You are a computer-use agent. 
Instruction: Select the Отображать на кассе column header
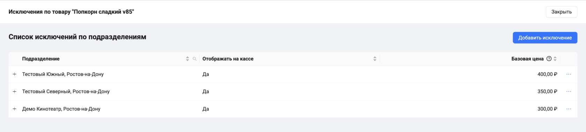(x=228, y=59)
